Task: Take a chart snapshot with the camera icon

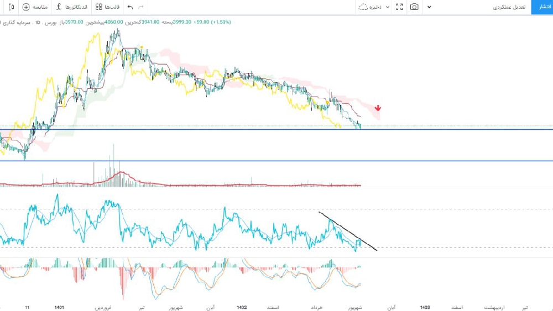Action: click(414, 7)
